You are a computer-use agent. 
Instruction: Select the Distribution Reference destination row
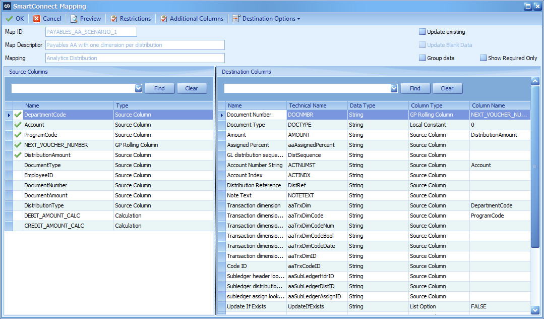374,185
